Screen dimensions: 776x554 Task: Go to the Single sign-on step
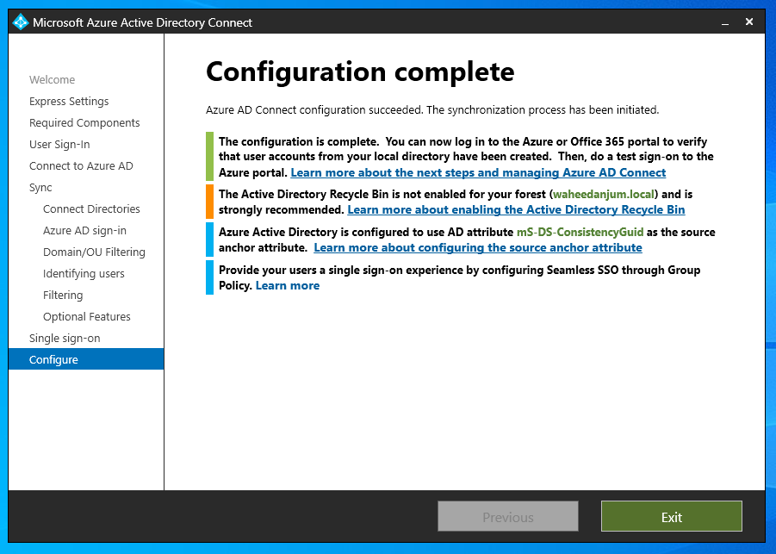point(65,338)
